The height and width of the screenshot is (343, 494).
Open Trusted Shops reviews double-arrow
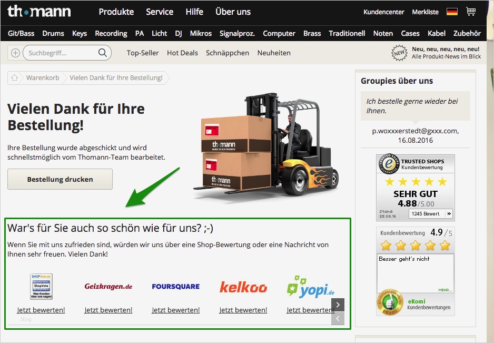pos(449,214)
